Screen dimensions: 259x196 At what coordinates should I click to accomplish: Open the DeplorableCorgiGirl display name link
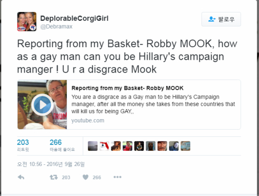click(74, 18)
